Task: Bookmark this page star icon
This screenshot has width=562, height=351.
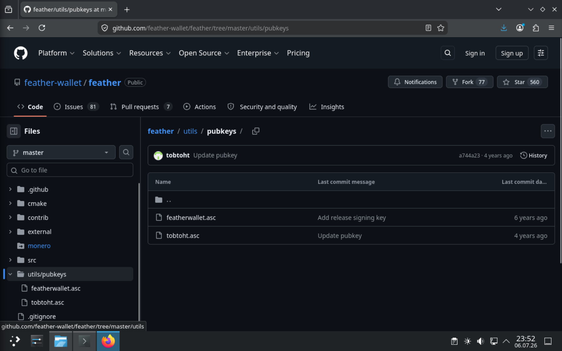Action: coord(441,28)
